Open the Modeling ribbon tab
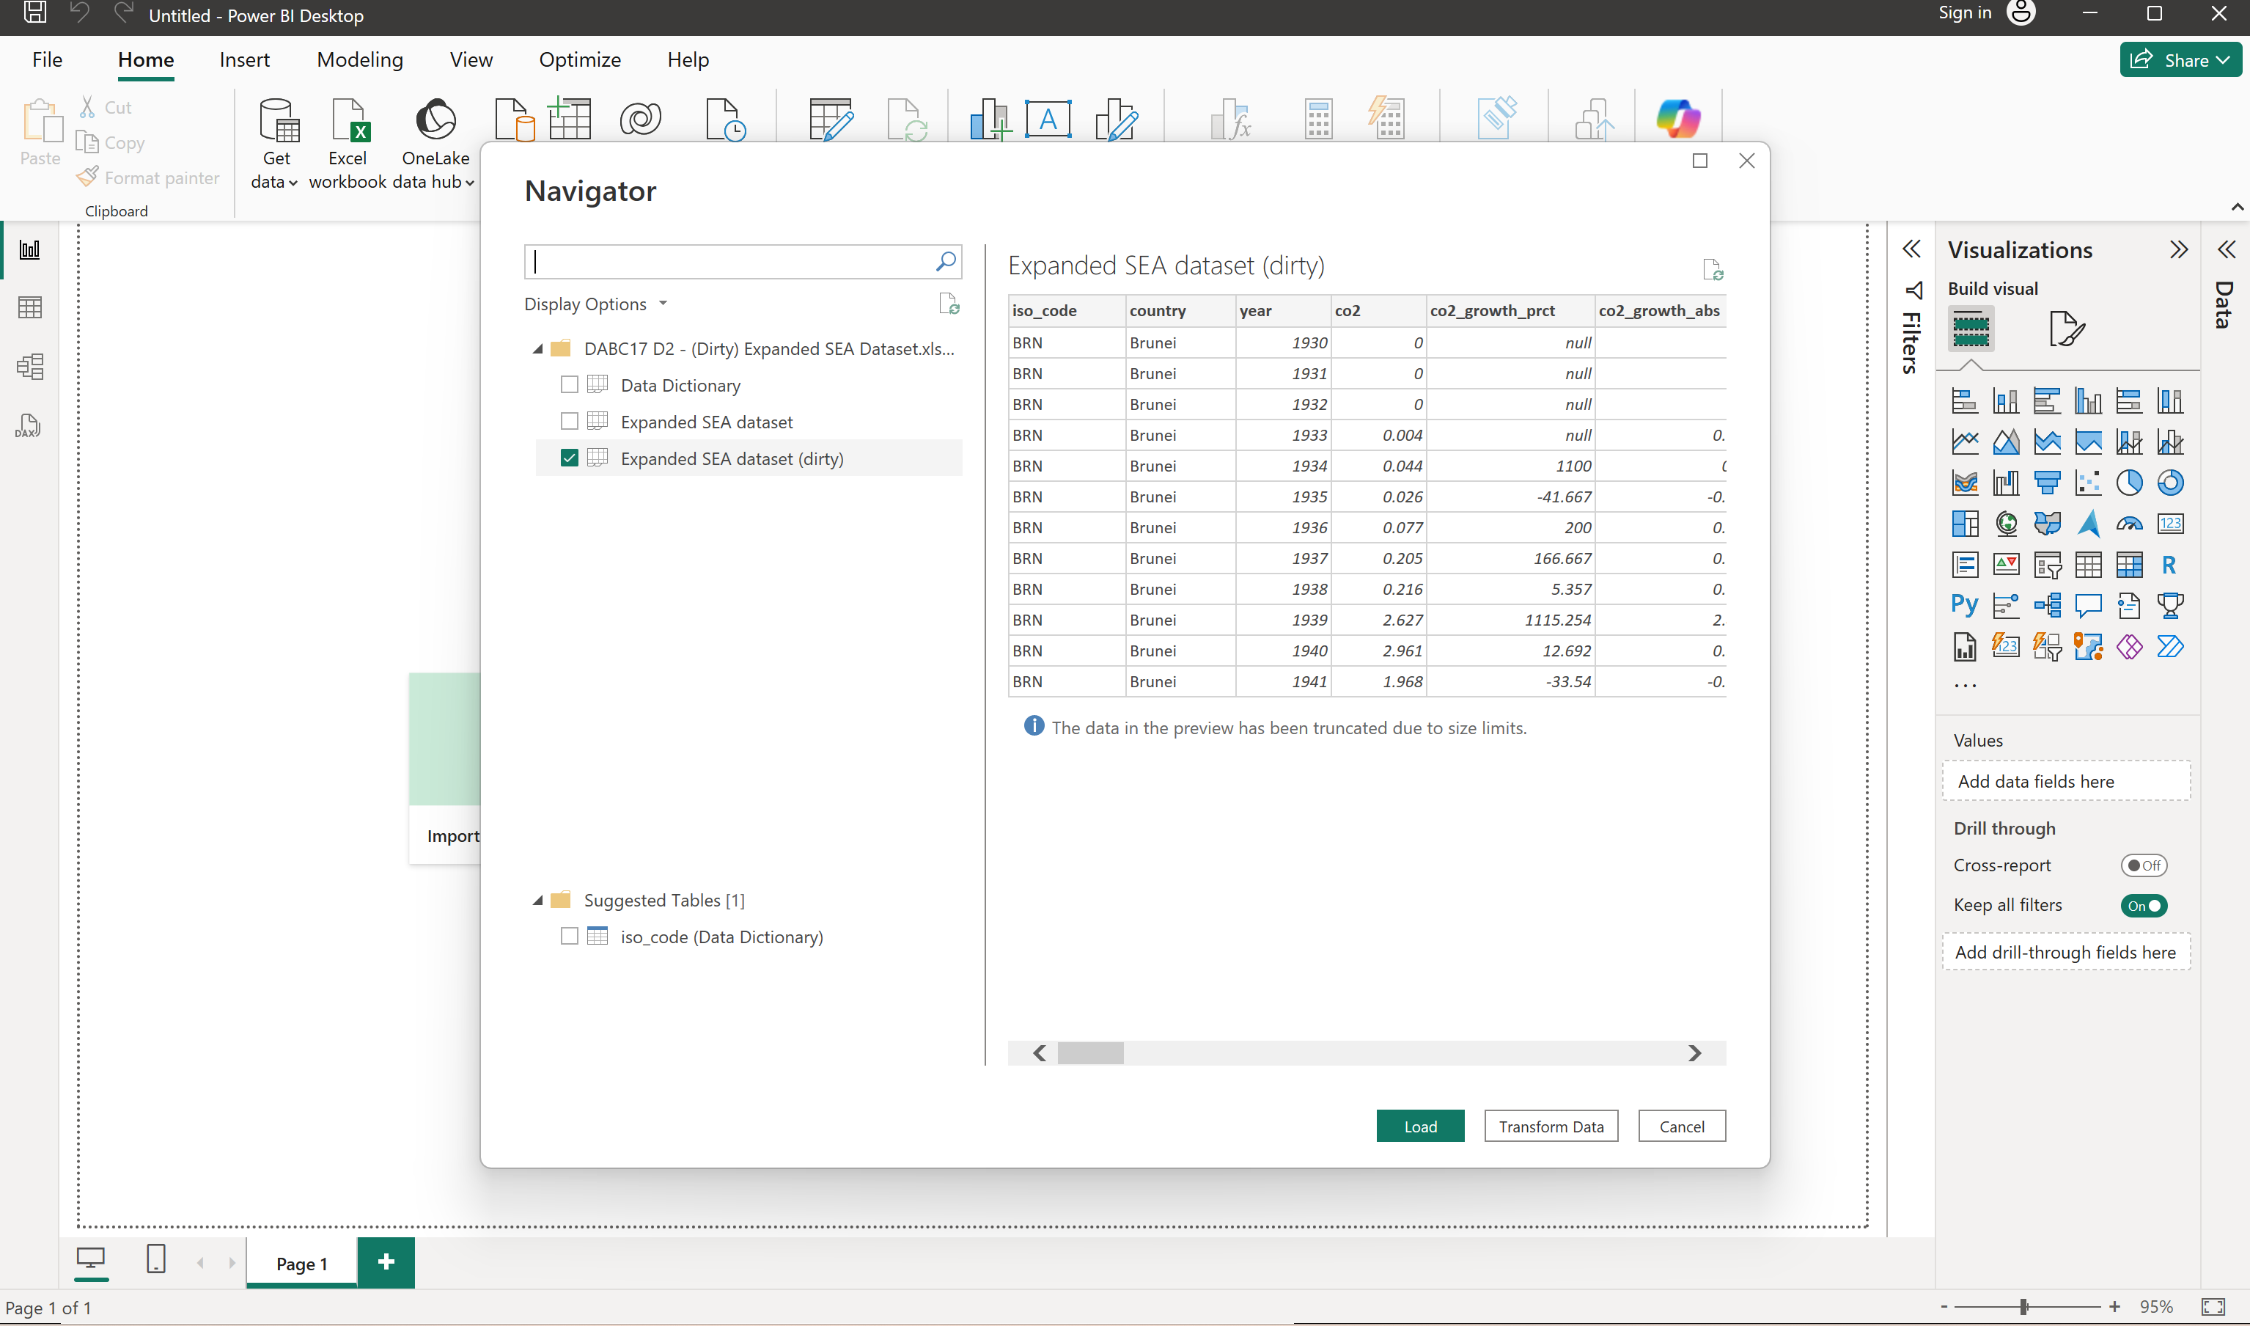The image size is (2250, 1326). click(x=360, y=60)
